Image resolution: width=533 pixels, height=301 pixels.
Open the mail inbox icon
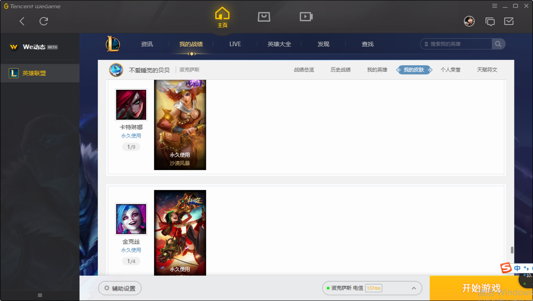click(x=509, y=21)
